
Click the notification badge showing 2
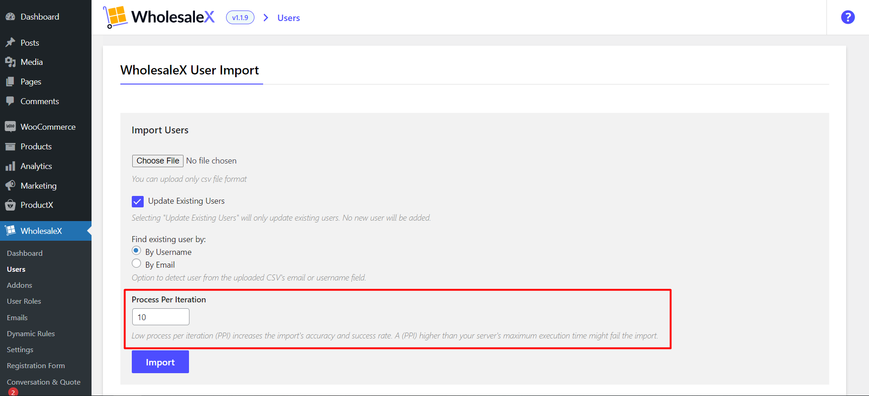(x=13, y=392)
